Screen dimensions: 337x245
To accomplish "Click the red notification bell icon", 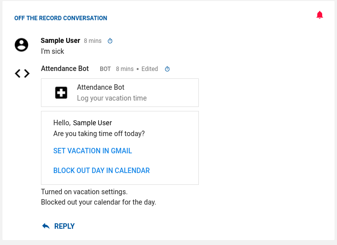I will (320, 15).
